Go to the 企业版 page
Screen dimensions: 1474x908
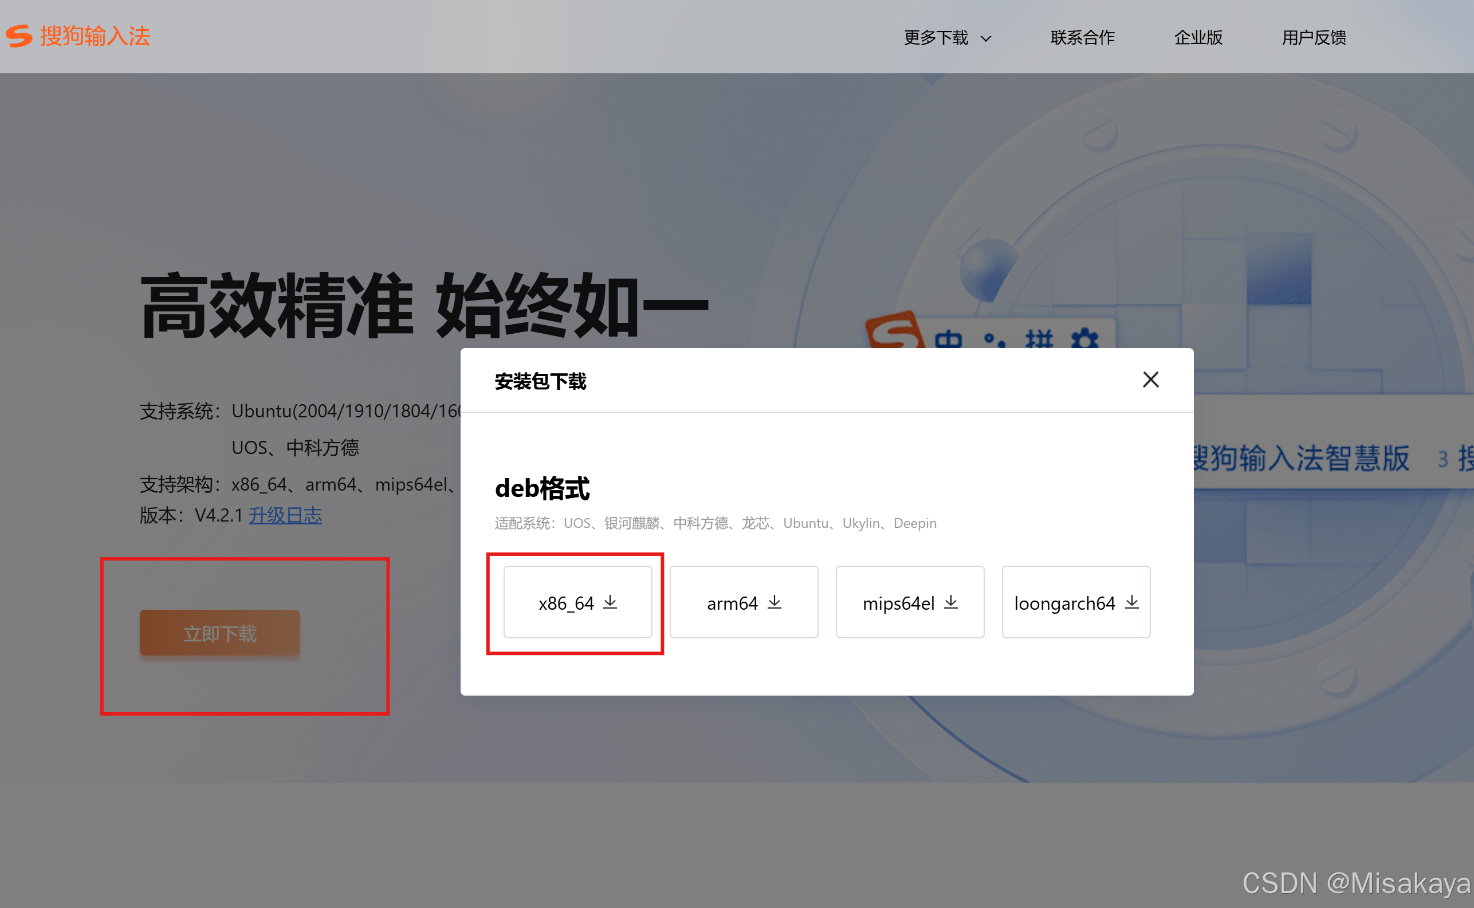[x=1198, y=38]
